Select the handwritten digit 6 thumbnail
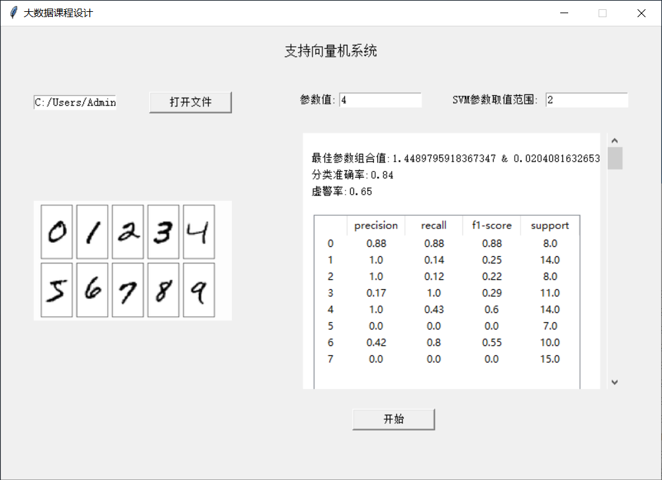 (92, 291)
